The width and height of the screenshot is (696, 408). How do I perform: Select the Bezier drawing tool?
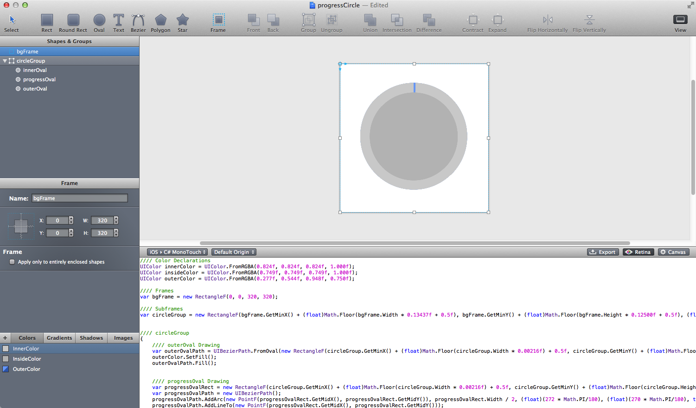(x=138, y=23)
